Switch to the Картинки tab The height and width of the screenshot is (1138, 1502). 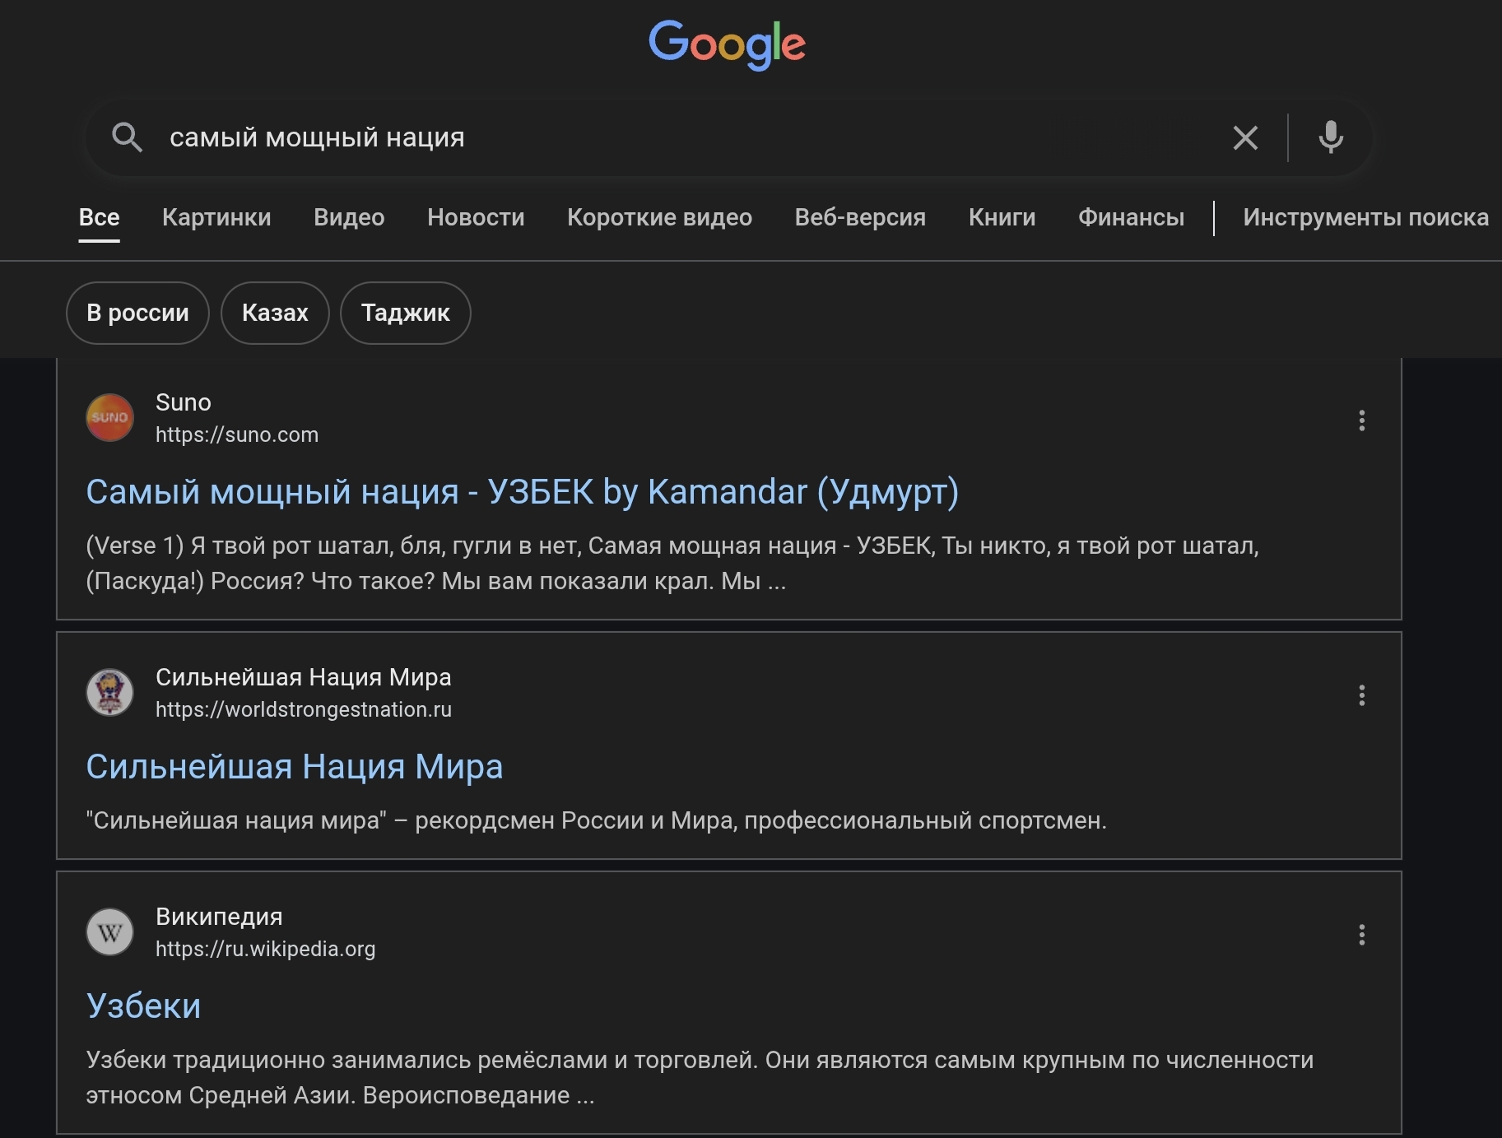(216, 217)
